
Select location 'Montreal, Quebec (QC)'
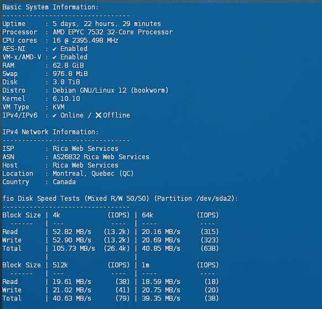click(94, 174)
